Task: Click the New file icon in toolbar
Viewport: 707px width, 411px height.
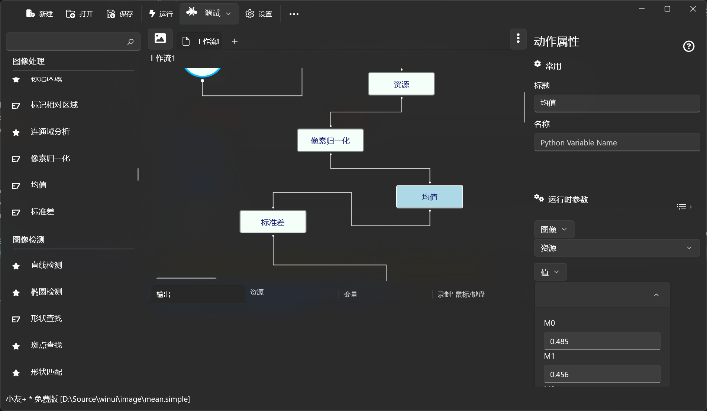Action: [x=30, y=14]
